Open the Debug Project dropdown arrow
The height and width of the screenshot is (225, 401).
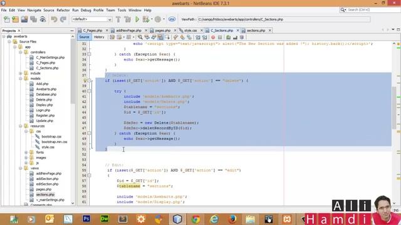pyautogui.click(x=152, y=19)
